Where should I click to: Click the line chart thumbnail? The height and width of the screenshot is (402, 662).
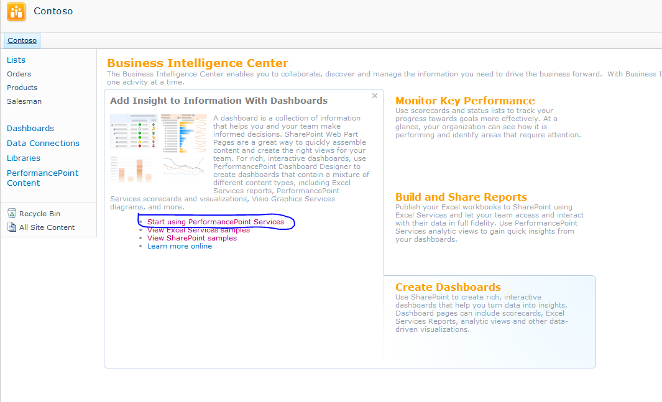pyautogui.click(x=183, y=165)
